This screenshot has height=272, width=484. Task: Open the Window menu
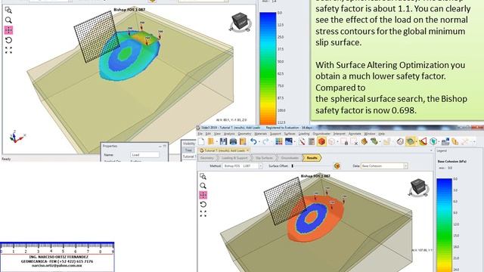point(370,134)
